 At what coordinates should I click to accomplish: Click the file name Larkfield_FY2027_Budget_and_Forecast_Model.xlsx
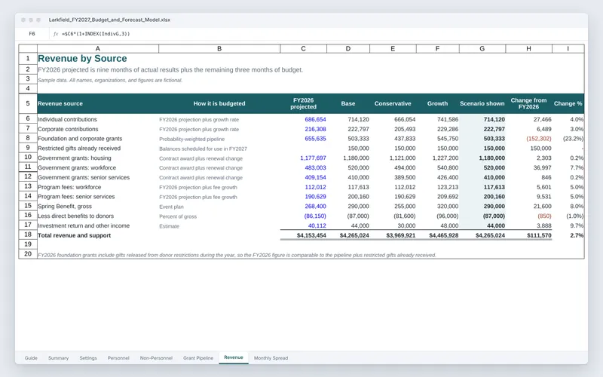click(109, 20)
